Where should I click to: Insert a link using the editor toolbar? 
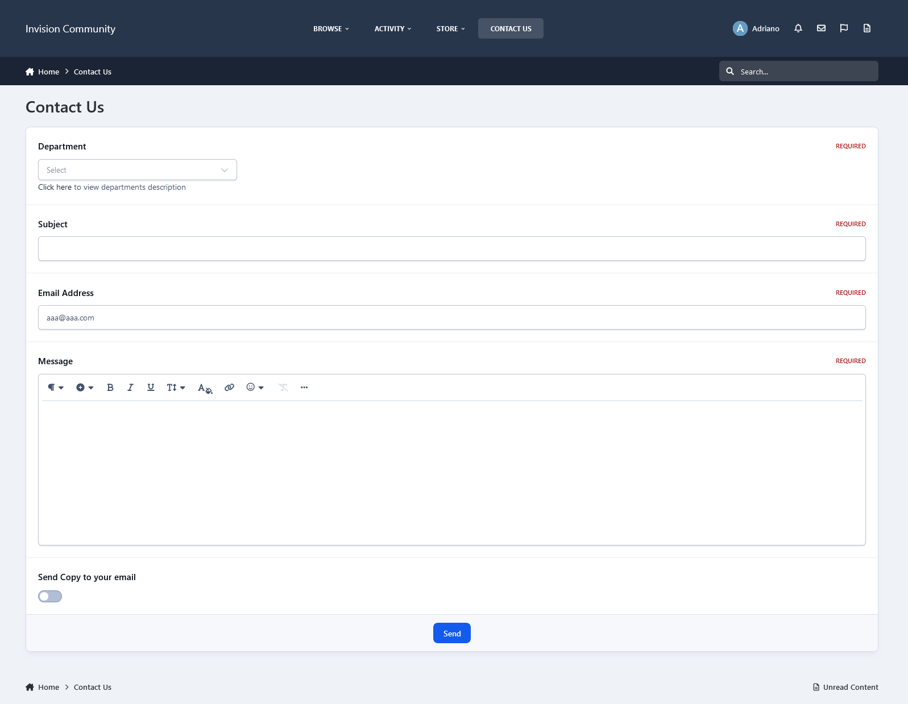(x=229, y=388)
